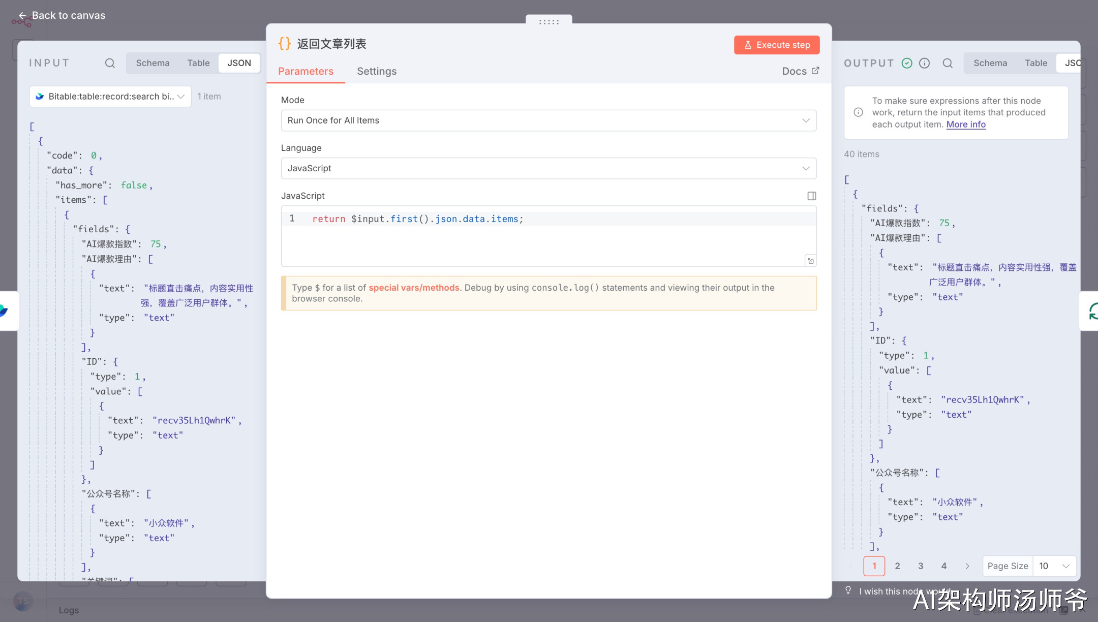Screen dimensions: 1098x622
Task: Click the input panel search icon
Action: pyautogui.click(x=110, y=63)
